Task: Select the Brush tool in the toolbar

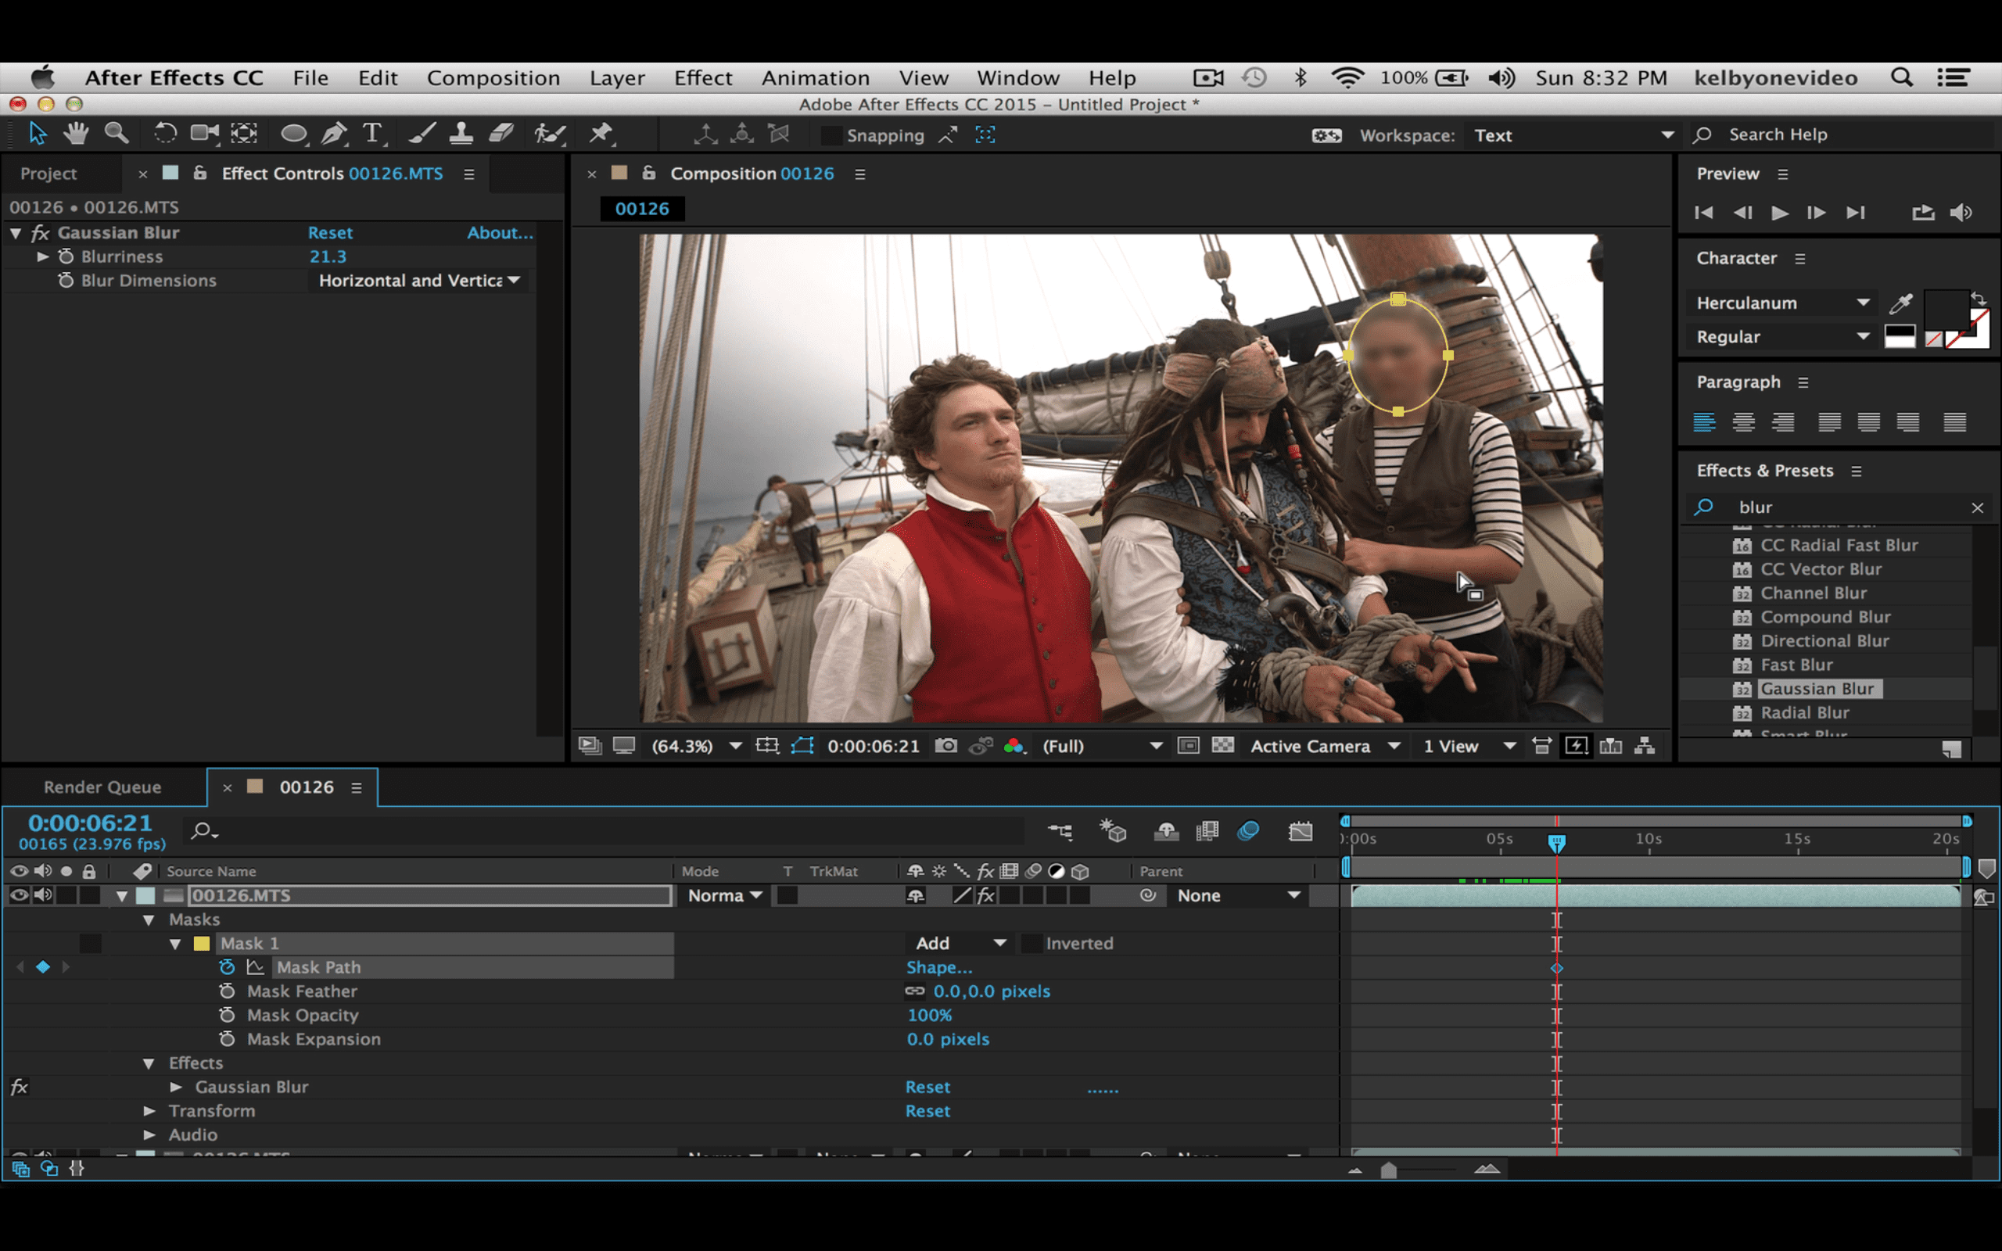Action: click(x=423, y=133)
